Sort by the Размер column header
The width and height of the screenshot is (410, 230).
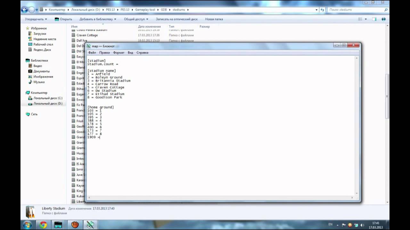(205, 27)
